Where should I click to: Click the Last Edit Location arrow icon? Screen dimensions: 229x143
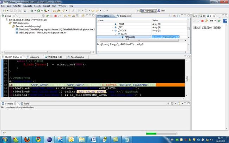[93, 11]
